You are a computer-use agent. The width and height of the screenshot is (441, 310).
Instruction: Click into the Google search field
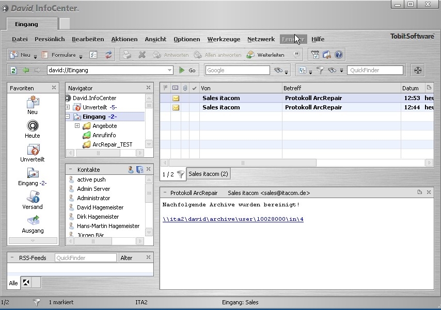click(238, 70)
